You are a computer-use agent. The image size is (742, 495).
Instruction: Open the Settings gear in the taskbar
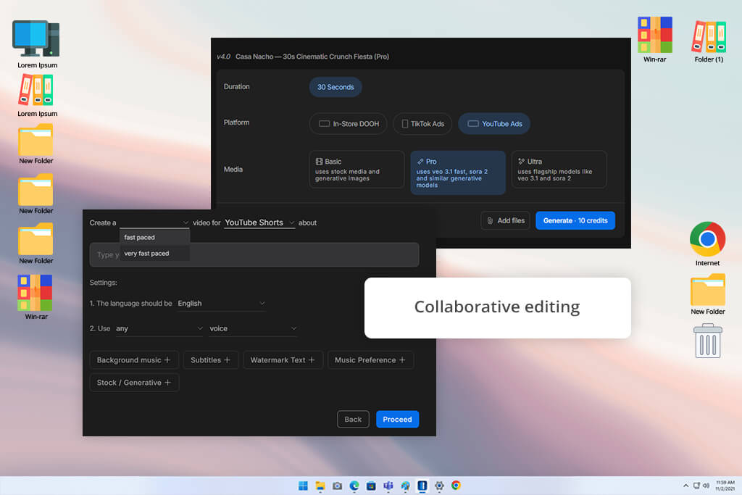coord(439,486)
